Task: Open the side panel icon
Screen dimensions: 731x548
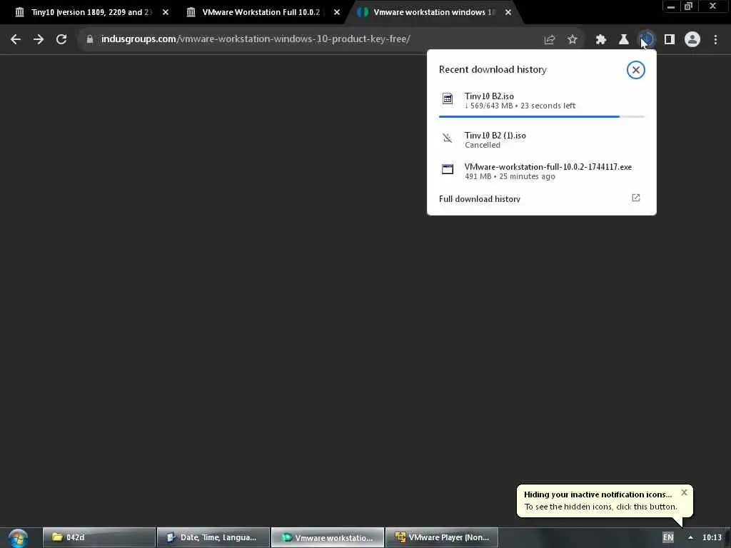Action: [670, 40]
